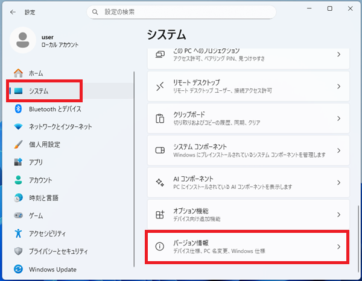362x281 pixels.
Task: Click the Bluetooth icon in sidebar
Action: 18,109
